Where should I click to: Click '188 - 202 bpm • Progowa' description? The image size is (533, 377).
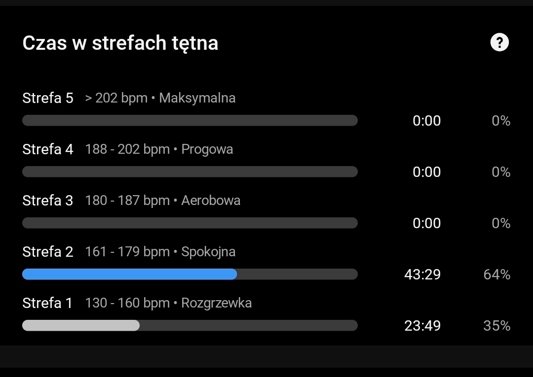pos(159,149)
